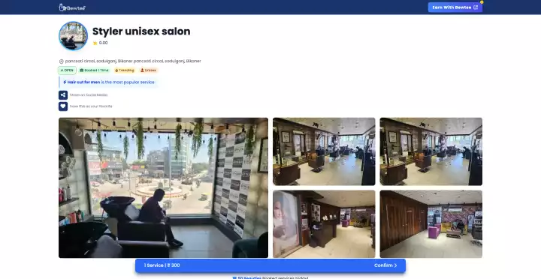Open the Hair cut for men link
The height and width of the screenshot is (279, 541).
[x=83, y=82]
